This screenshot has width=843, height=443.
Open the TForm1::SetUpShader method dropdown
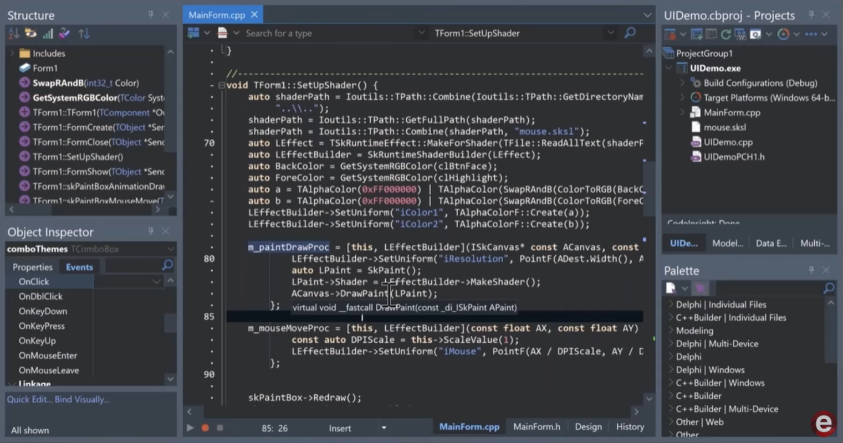[611, 33]
